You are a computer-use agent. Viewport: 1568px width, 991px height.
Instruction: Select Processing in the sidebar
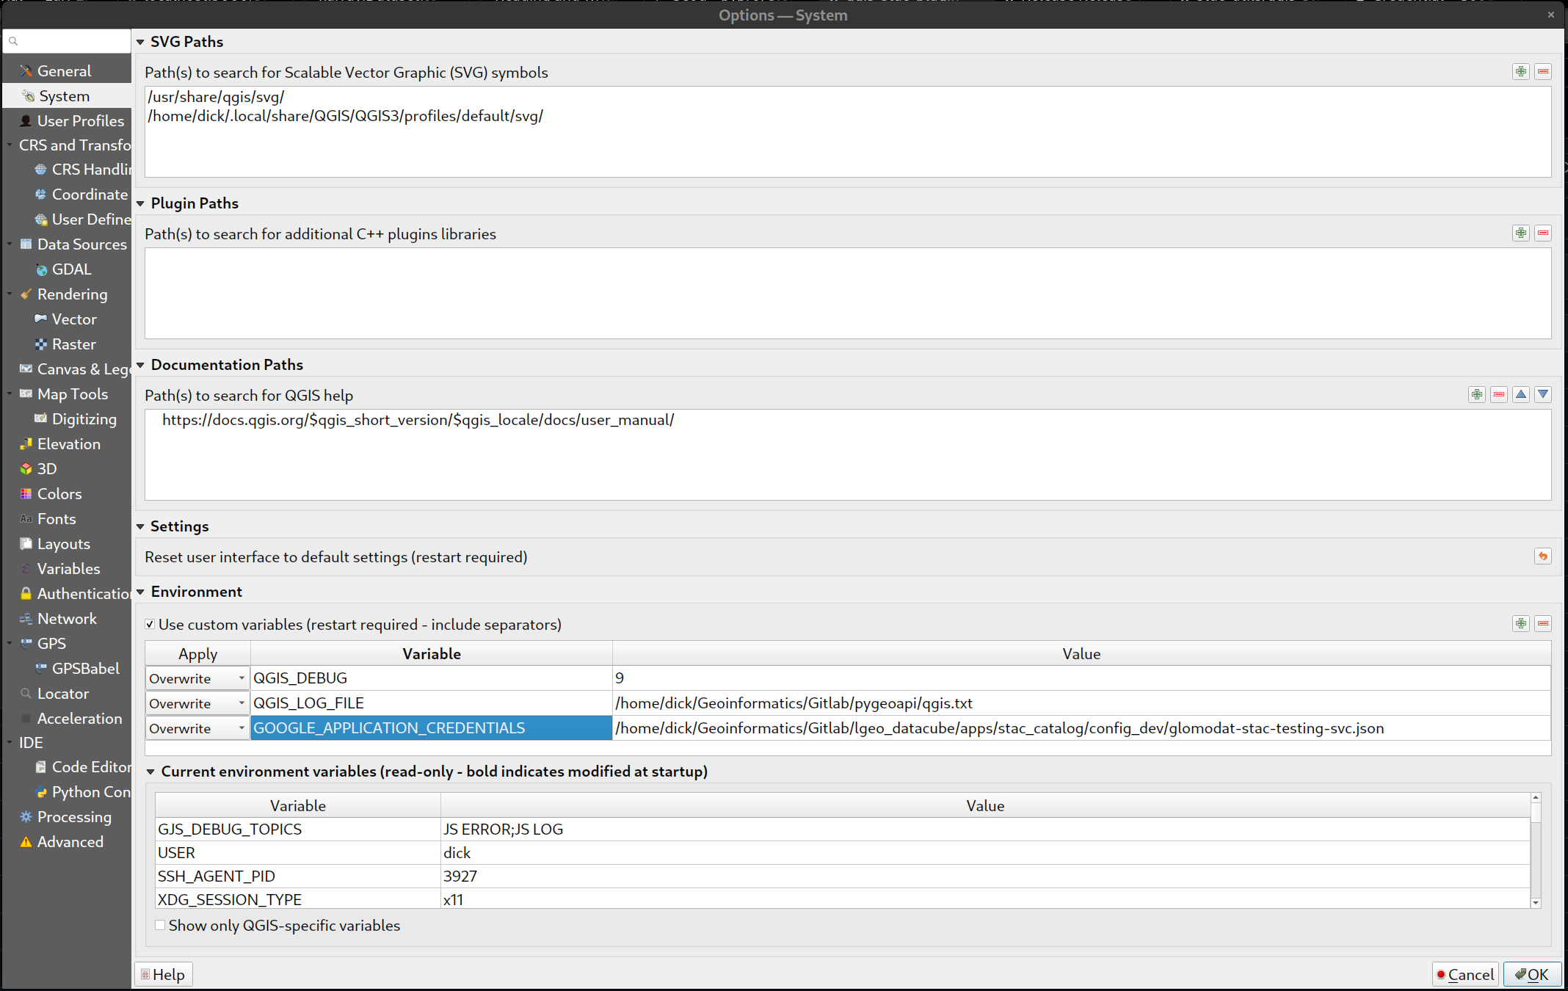pyautogui.click(x=73, y=816)
